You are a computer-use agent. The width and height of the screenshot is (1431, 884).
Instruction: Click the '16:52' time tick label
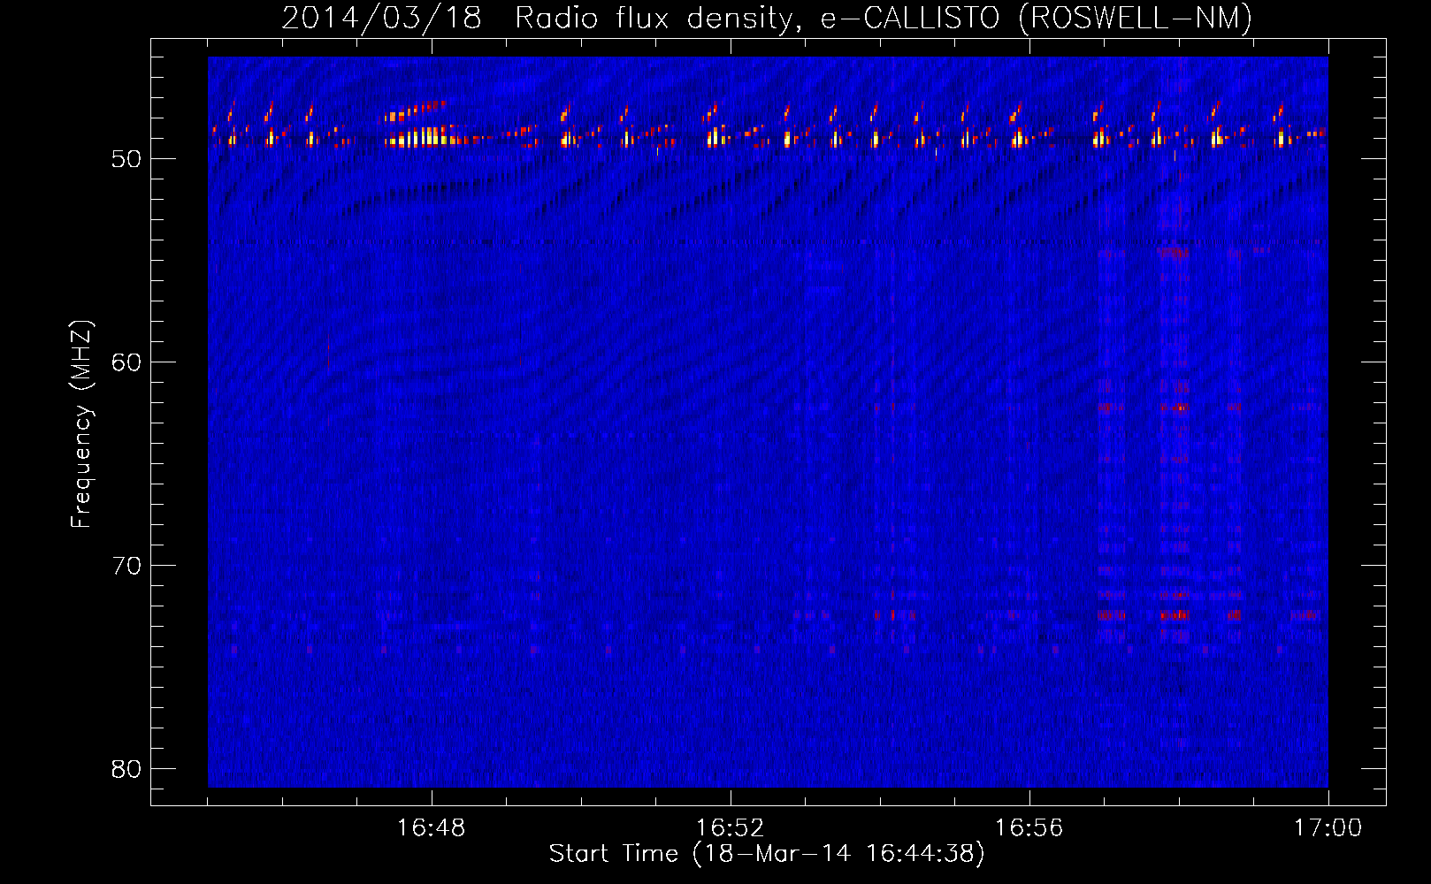[730, 828]
